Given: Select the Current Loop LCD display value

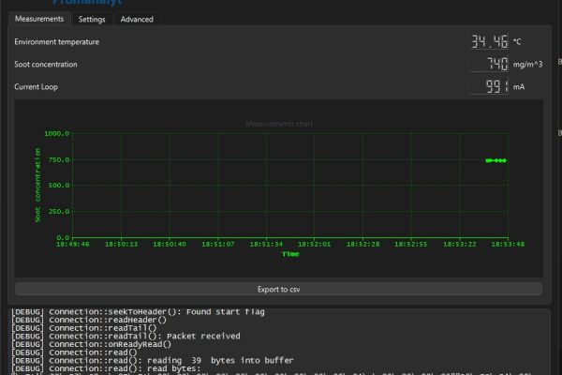Looking at the screenshot, I should (x=489, y=86).
